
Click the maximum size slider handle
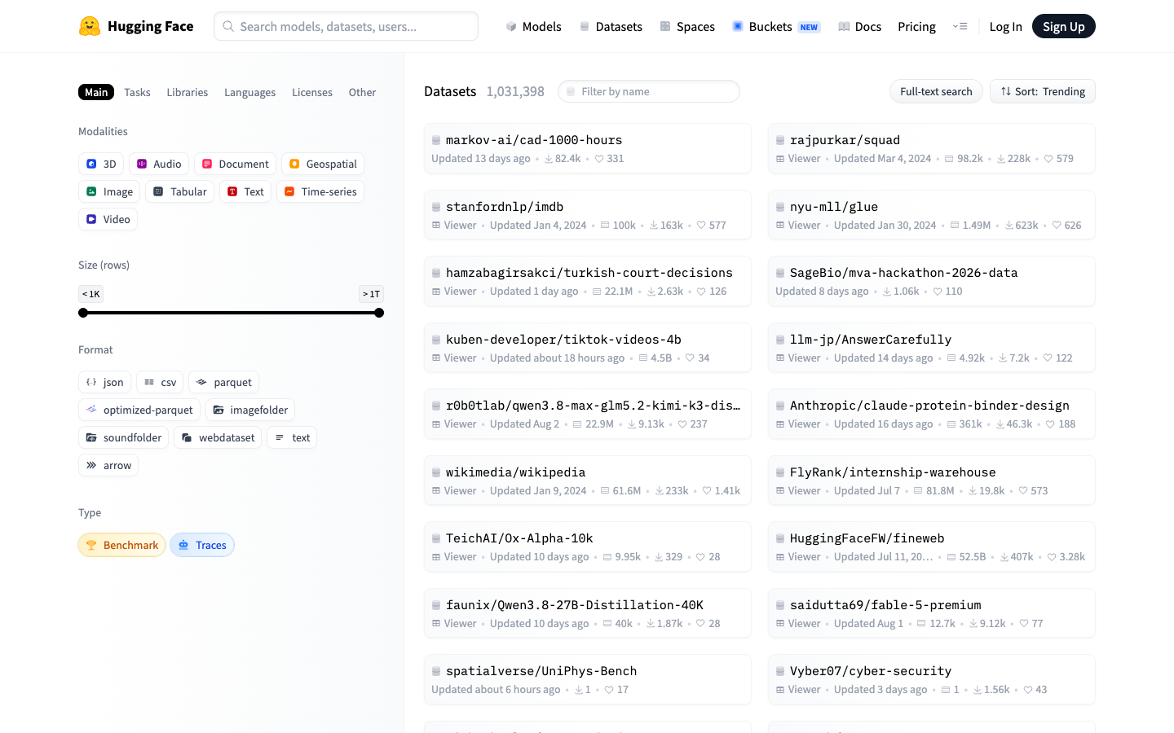pos(379,313)
